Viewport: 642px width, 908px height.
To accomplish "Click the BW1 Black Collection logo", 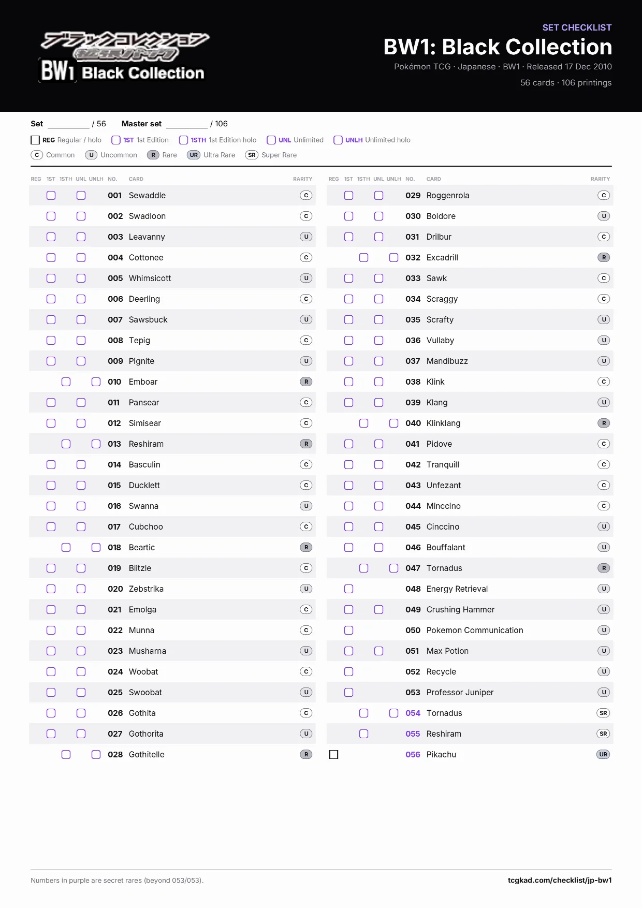I will pos(124,57).
